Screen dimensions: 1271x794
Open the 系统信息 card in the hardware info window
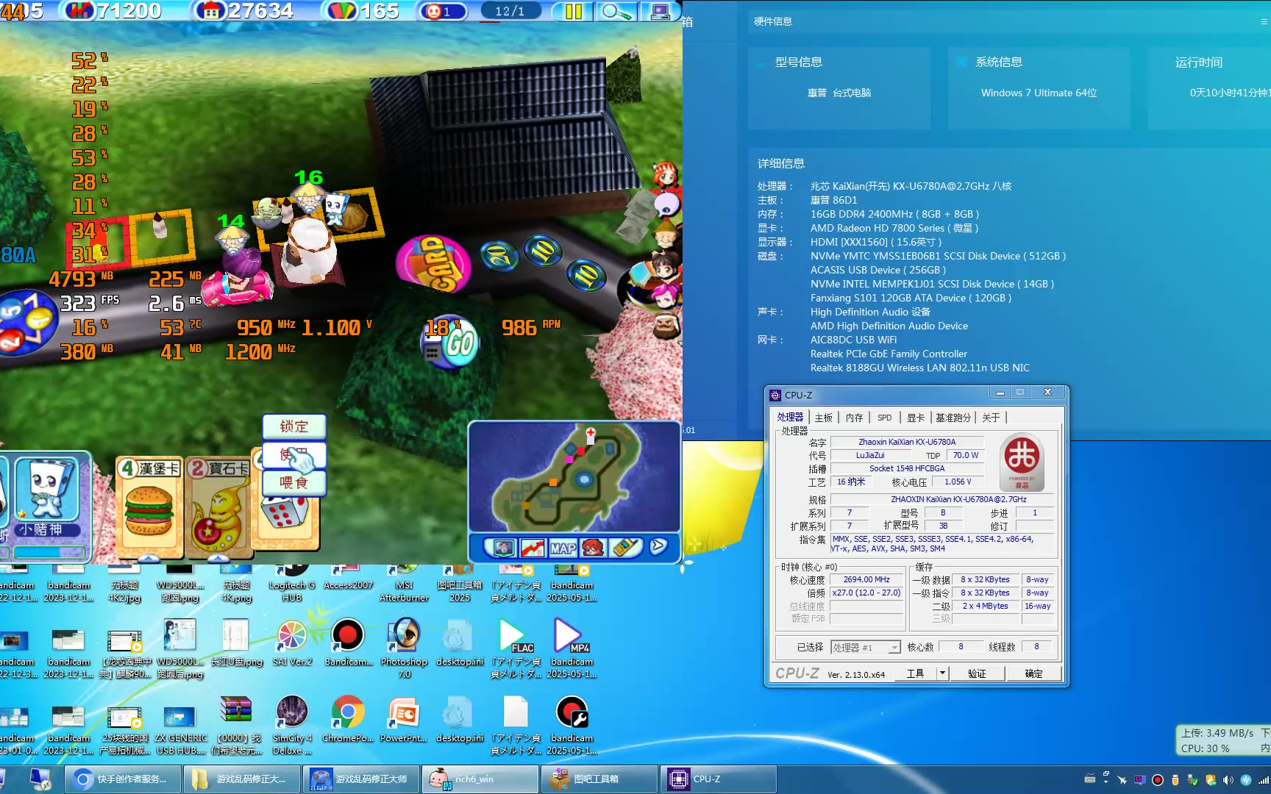coord(1039,88)
